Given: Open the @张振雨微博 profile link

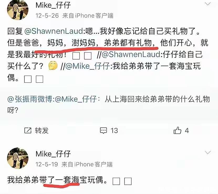Looking at the screenshot, I should (x=30, y=99).
